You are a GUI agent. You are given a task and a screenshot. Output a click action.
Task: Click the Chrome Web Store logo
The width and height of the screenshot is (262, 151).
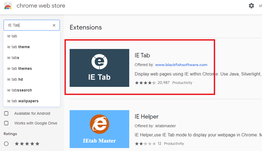pos(8,6)
